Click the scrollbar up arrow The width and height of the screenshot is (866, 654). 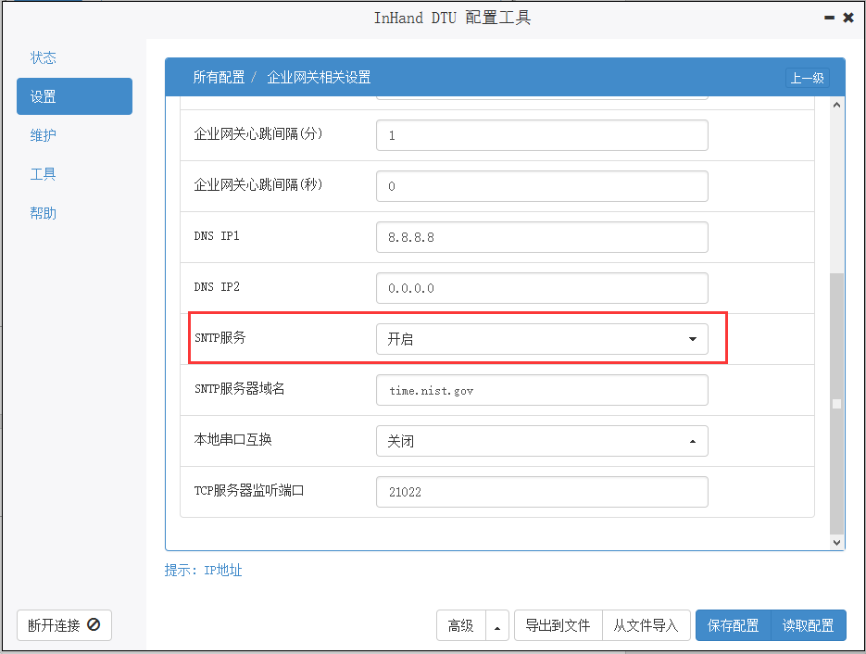(836, 105)
